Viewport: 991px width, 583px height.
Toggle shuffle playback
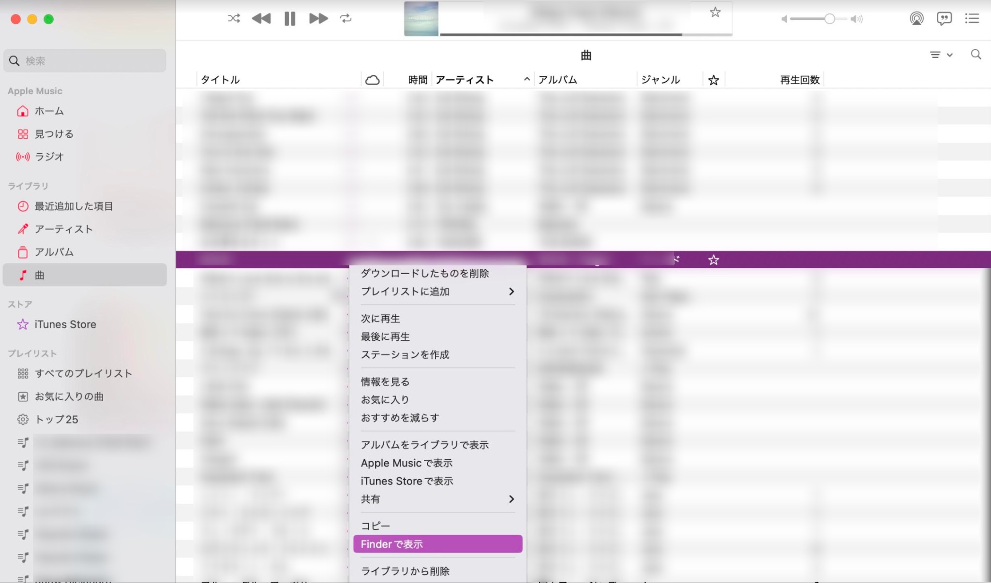click(234, 18)
